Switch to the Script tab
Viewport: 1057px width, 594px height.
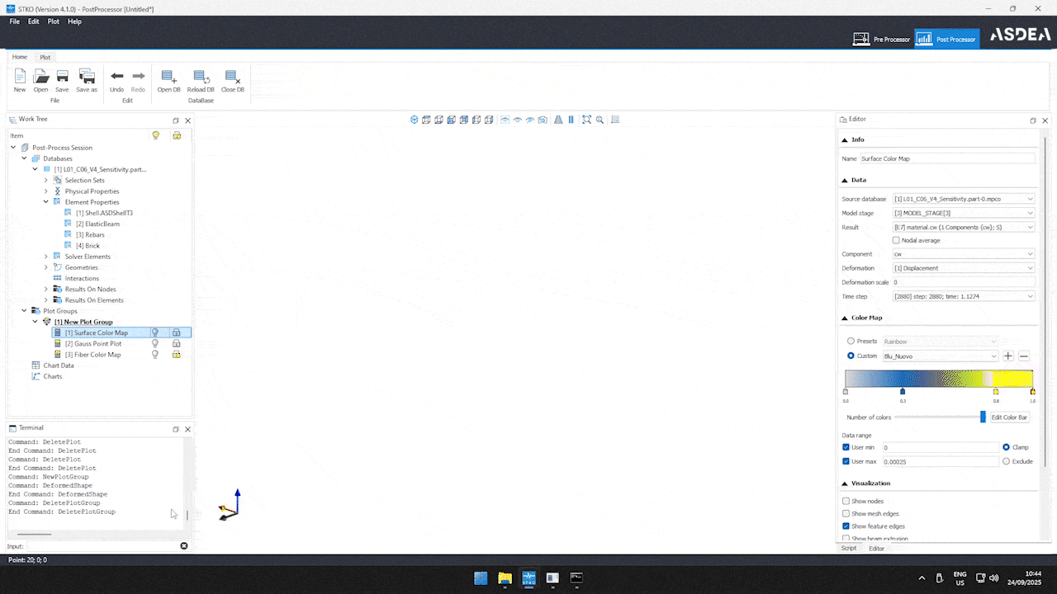849,548
